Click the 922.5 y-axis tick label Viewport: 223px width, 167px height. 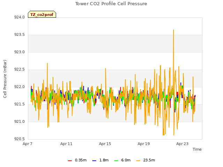[x=20, y=70]
